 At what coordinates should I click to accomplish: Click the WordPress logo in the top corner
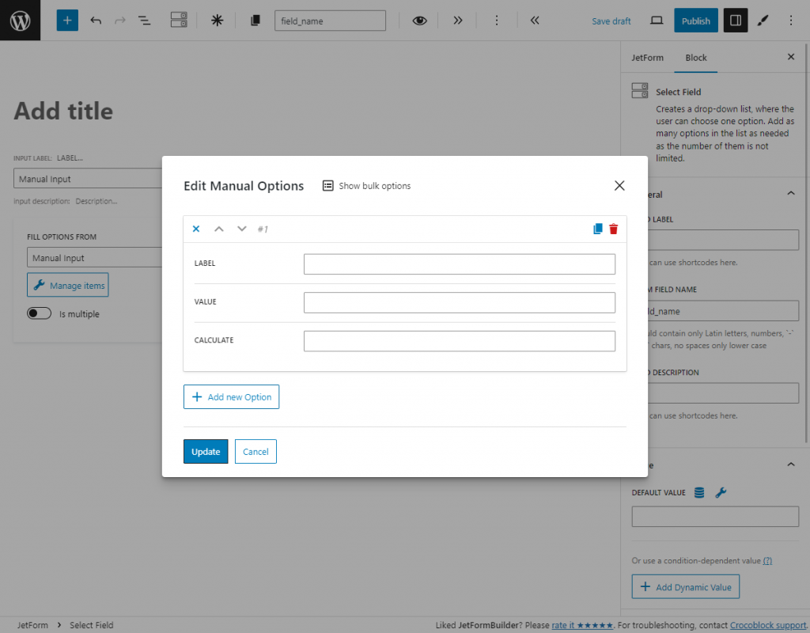(x=19, y=19)
